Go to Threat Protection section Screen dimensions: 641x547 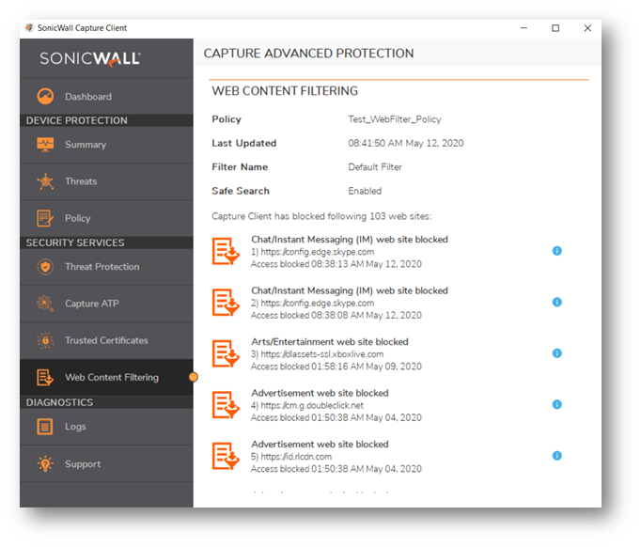point(102,267)
